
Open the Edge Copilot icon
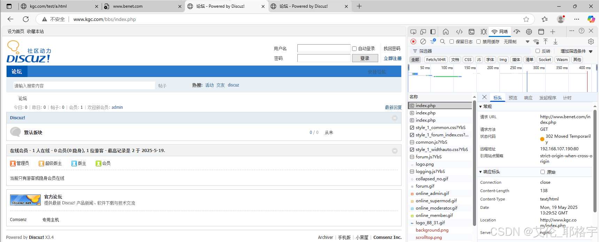coord(591,19)
